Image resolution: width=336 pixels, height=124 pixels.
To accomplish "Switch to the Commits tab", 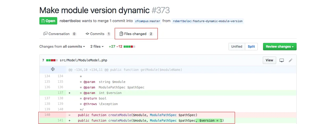I will (x=98, y=34).
